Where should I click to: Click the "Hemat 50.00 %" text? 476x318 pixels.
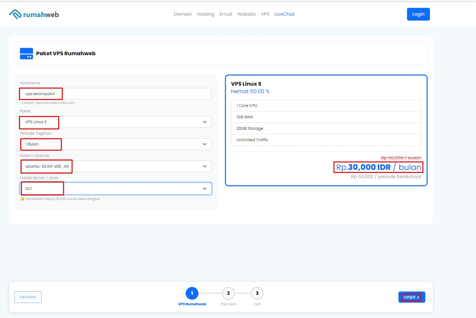click(x=250, y=92)
